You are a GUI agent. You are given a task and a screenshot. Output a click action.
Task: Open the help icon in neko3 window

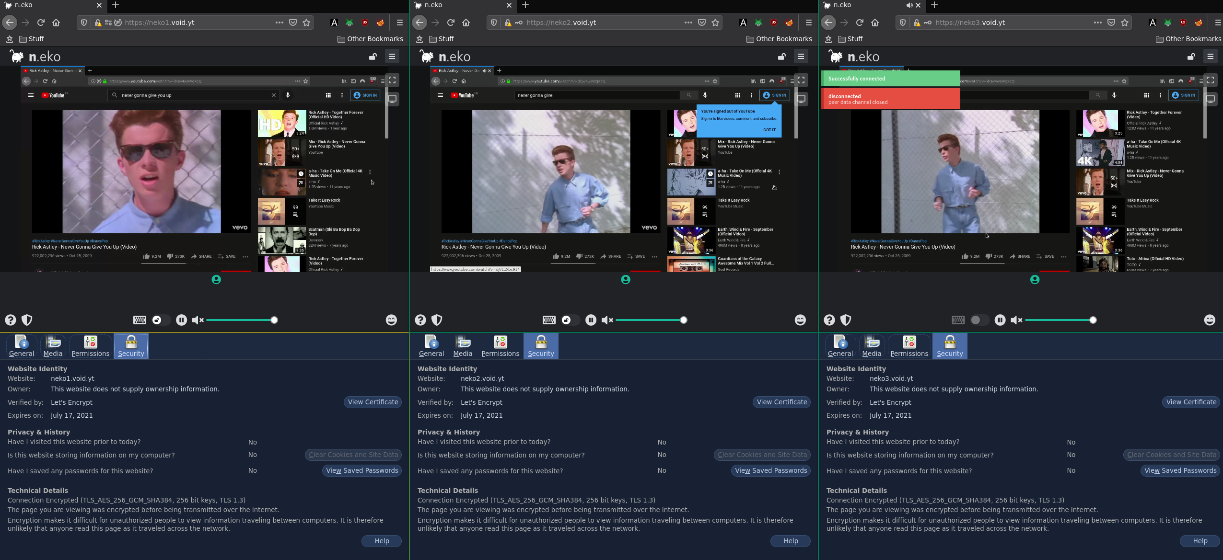(829, 320)
